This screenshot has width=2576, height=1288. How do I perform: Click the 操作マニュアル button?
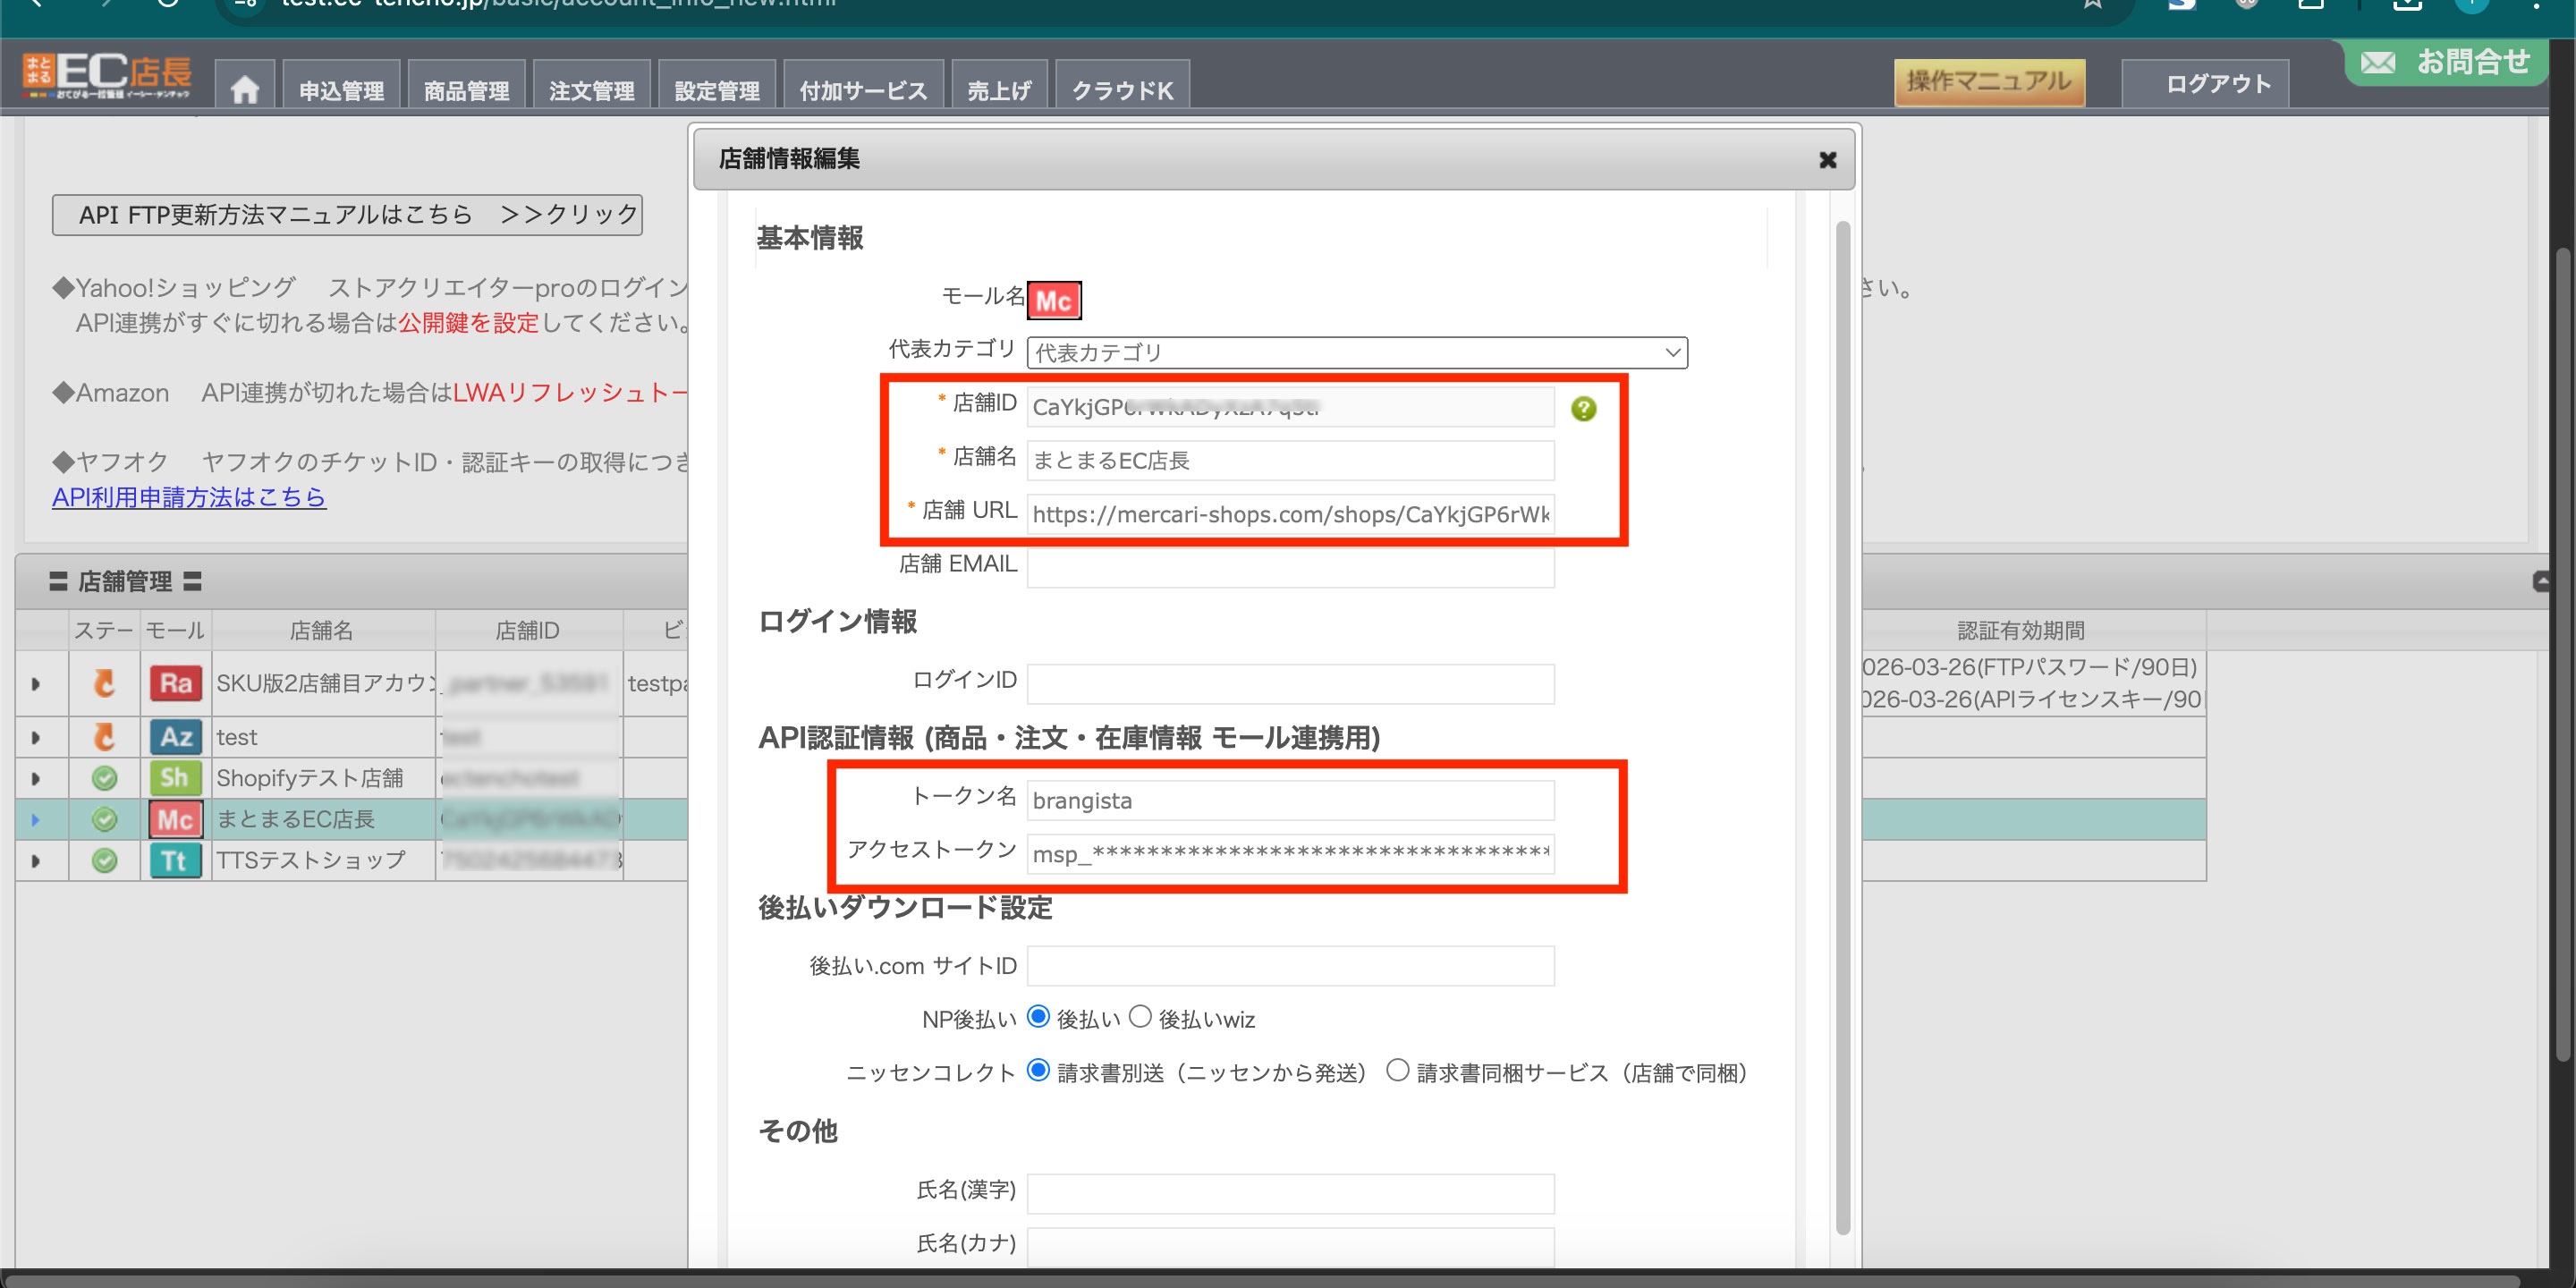(1988, 82)
